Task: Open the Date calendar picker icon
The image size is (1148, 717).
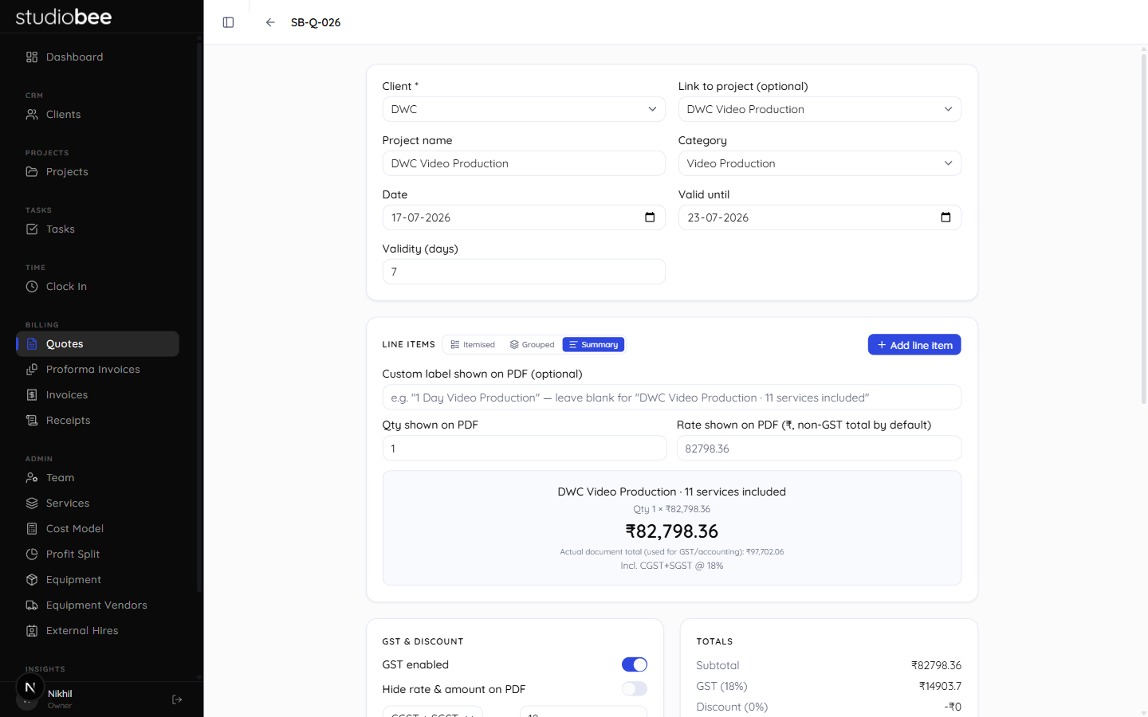Action: pos(650,217)
